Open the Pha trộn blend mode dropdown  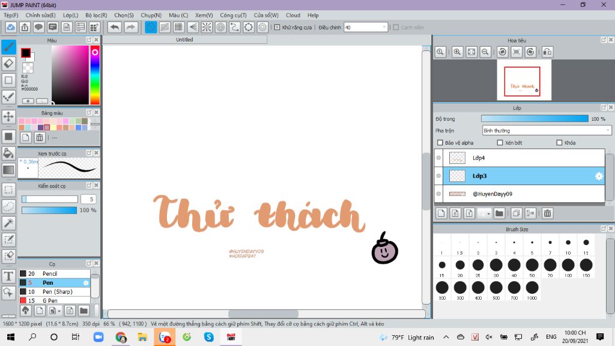(x=547, y=130)
